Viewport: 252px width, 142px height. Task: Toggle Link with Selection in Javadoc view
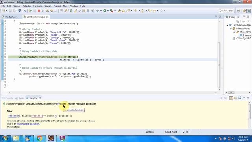click(x=231, y=98)
